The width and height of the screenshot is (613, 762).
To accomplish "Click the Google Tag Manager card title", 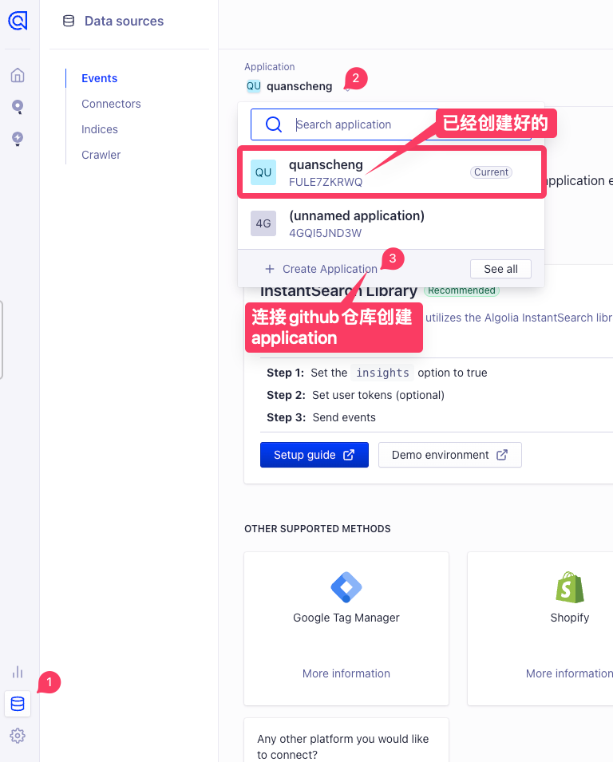I will click(346, 618).
